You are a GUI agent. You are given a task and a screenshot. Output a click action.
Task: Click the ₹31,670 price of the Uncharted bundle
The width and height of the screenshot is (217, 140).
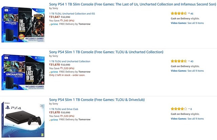tap(55, 65)
